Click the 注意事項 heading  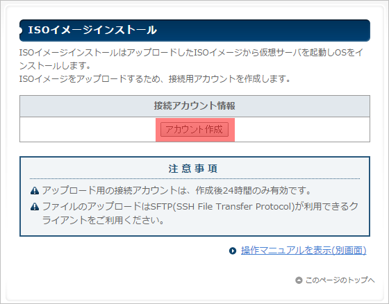click(193, 169)
